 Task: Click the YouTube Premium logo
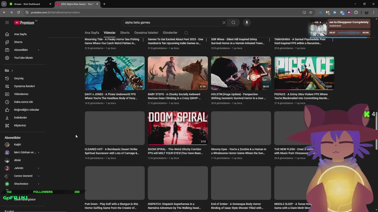(24, 23)
